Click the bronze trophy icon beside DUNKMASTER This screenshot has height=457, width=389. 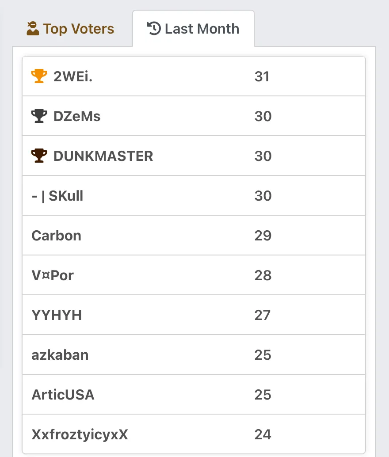(x=39, y=156)
